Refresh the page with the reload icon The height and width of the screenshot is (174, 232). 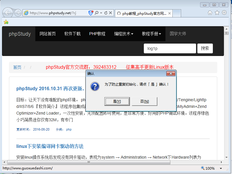coord(106,13)
